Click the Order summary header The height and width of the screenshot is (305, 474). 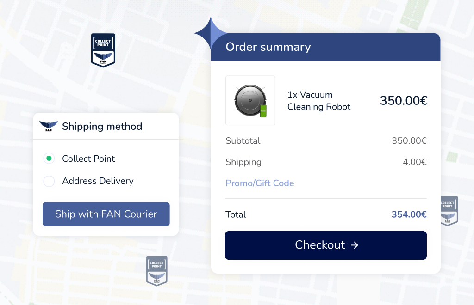click(268, 47)
